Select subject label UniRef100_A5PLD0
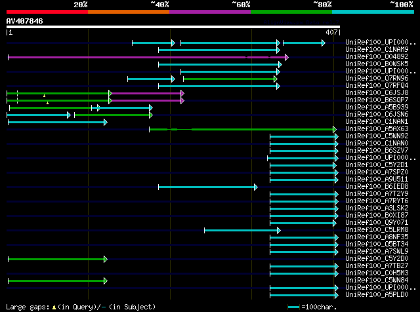The width and height of the screenshot is (420, 312). [377, 295]
